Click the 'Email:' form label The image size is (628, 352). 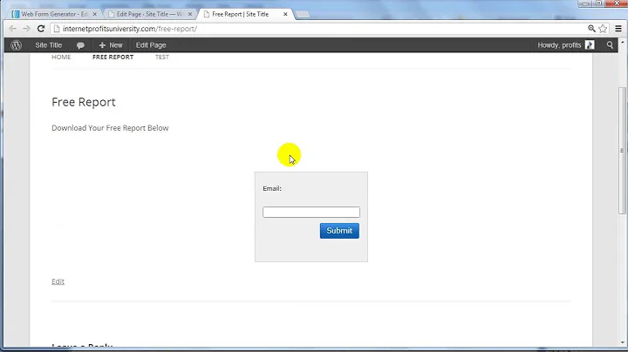[x=272, y=188]
